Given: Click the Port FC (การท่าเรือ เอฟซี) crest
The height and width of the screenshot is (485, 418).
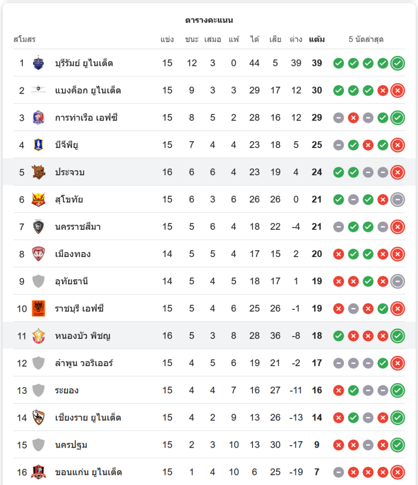Looking at the screenshot, I should (38, 117).
